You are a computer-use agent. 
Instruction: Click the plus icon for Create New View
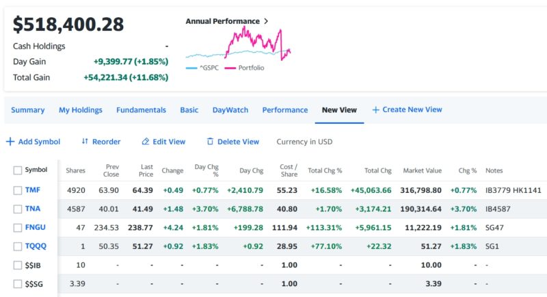[375, 109]
